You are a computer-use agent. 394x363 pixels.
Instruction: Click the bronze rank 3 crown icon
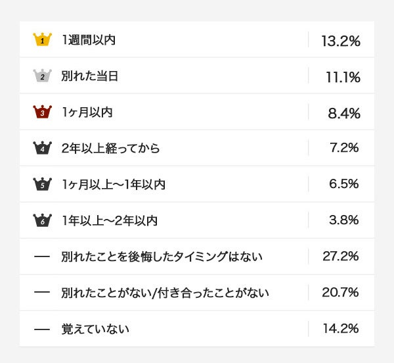[42, 112]
